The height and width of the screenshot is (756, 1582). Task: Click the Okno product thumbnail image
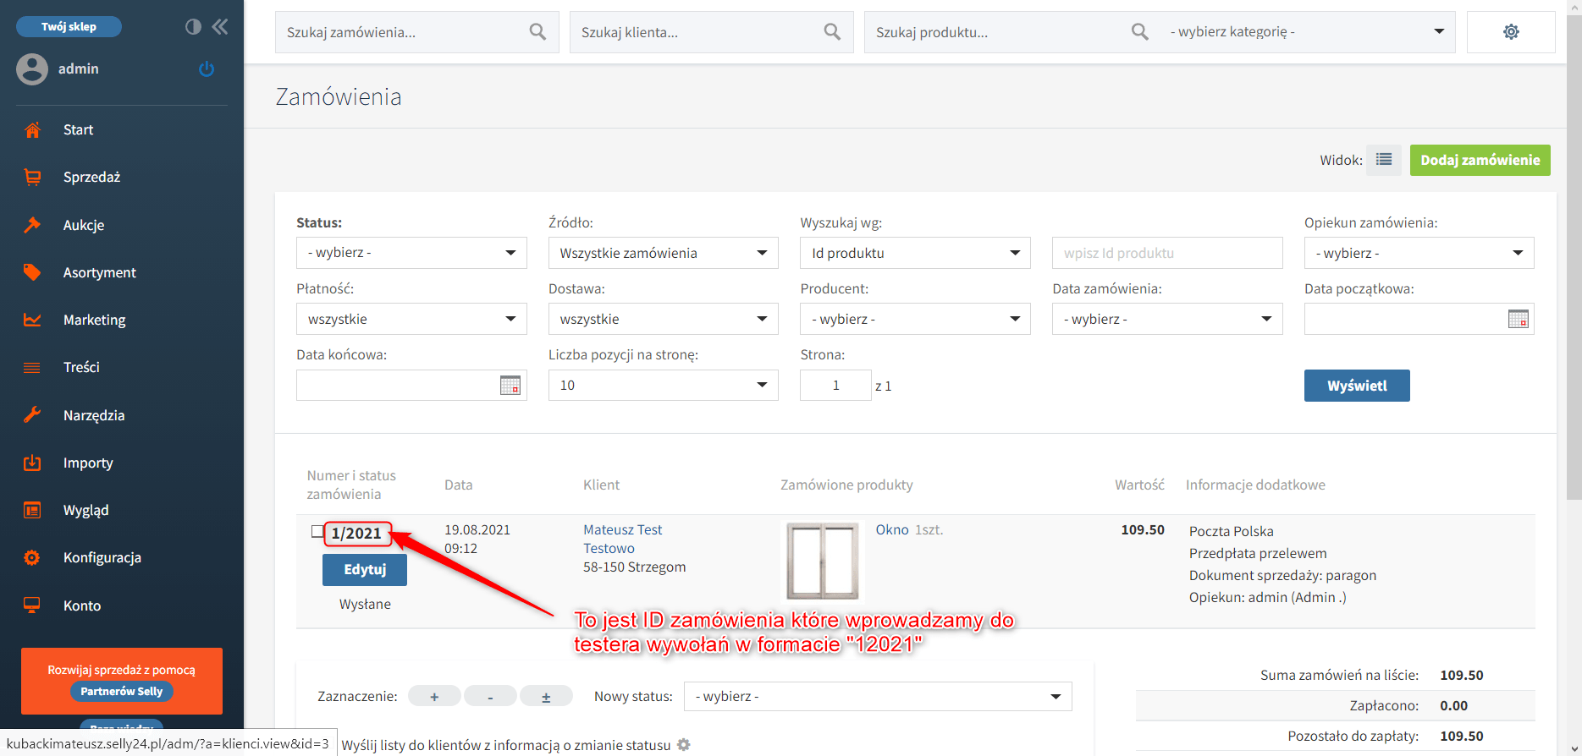point(822,561)
